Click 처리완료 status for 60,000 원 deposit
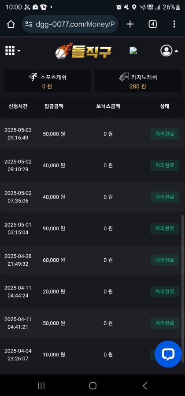The image size is (185, 396). point(165,260)
